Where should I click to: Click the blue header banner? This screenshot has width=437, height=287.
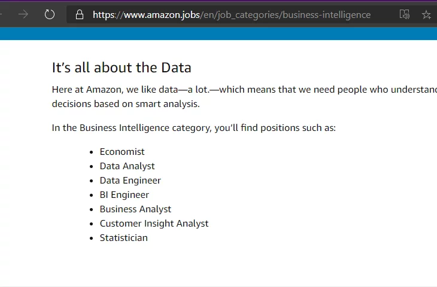click(x=218, y=33)
